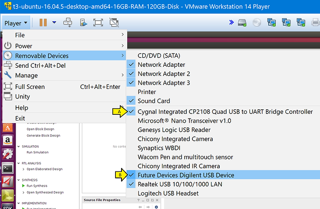Click Generate Block Design link
Image resolution: width=320 pixels, height=209 pixels.
[x=43, y=136]
